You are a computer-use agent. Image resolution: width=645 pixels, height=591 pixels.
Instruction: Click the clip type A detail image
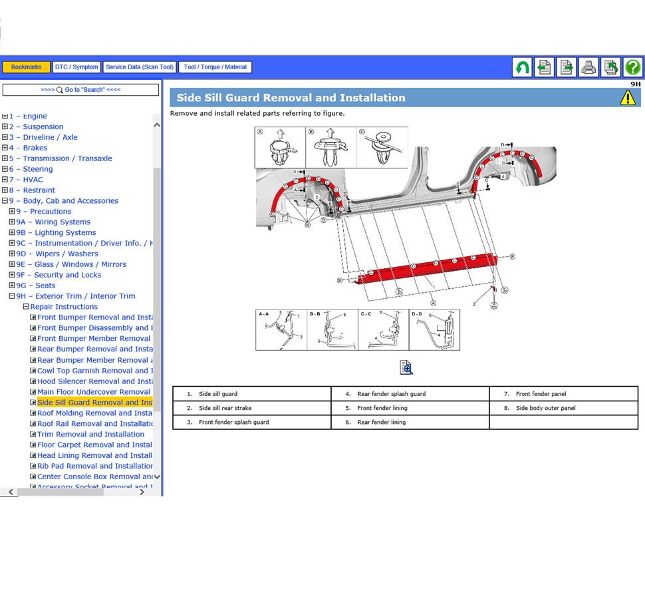point(280,148)
